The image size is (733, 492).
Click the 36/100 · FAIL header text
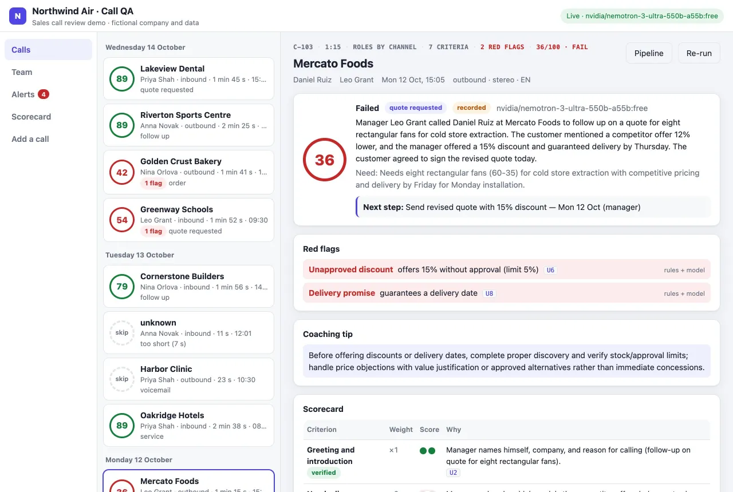(x=562, y=47)
